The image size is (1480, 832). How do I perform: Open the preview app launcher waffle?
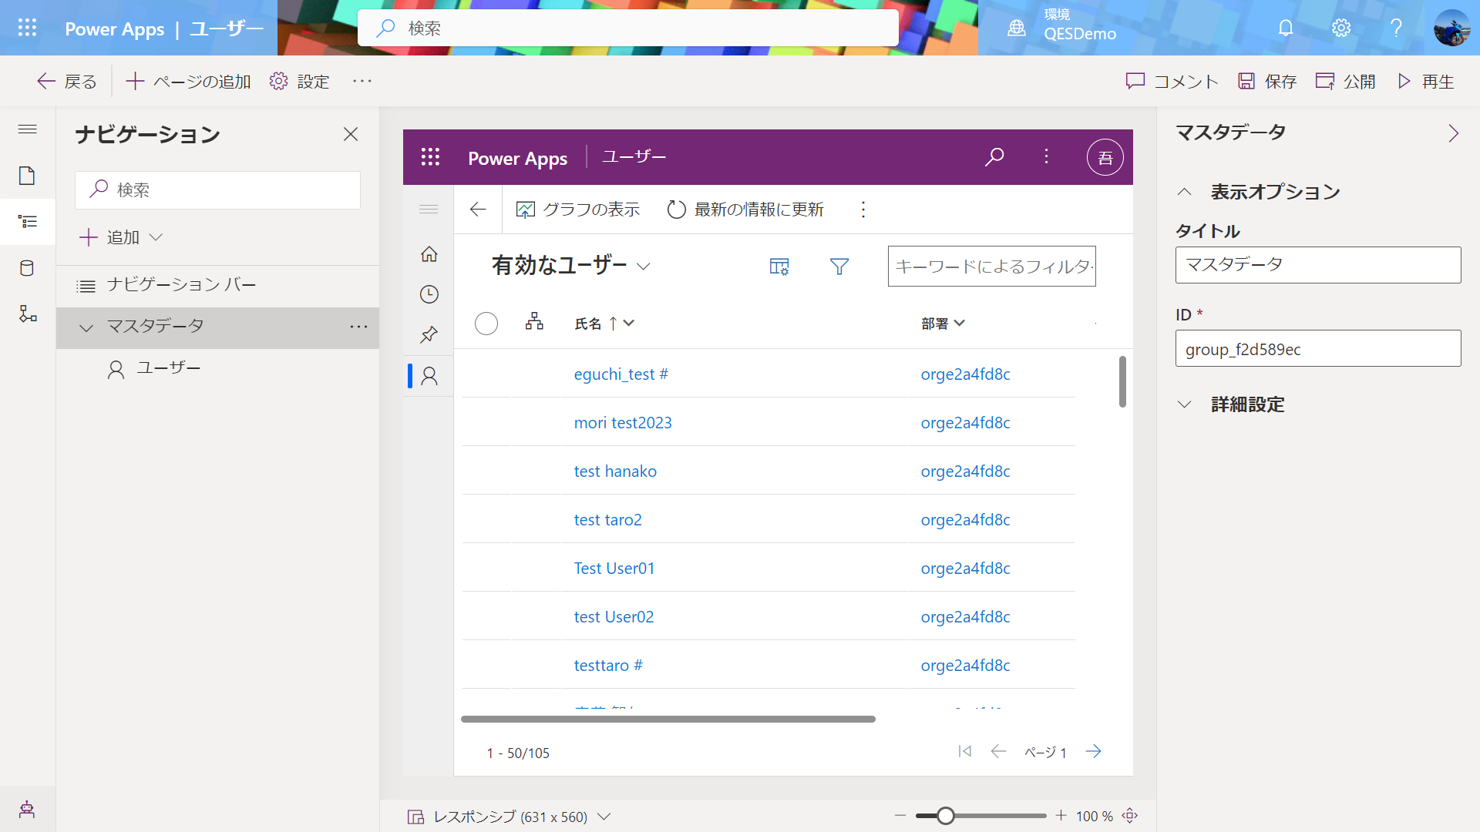430,157
